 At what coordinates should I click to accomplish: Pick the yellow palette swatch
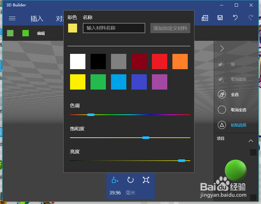(78, 82)
